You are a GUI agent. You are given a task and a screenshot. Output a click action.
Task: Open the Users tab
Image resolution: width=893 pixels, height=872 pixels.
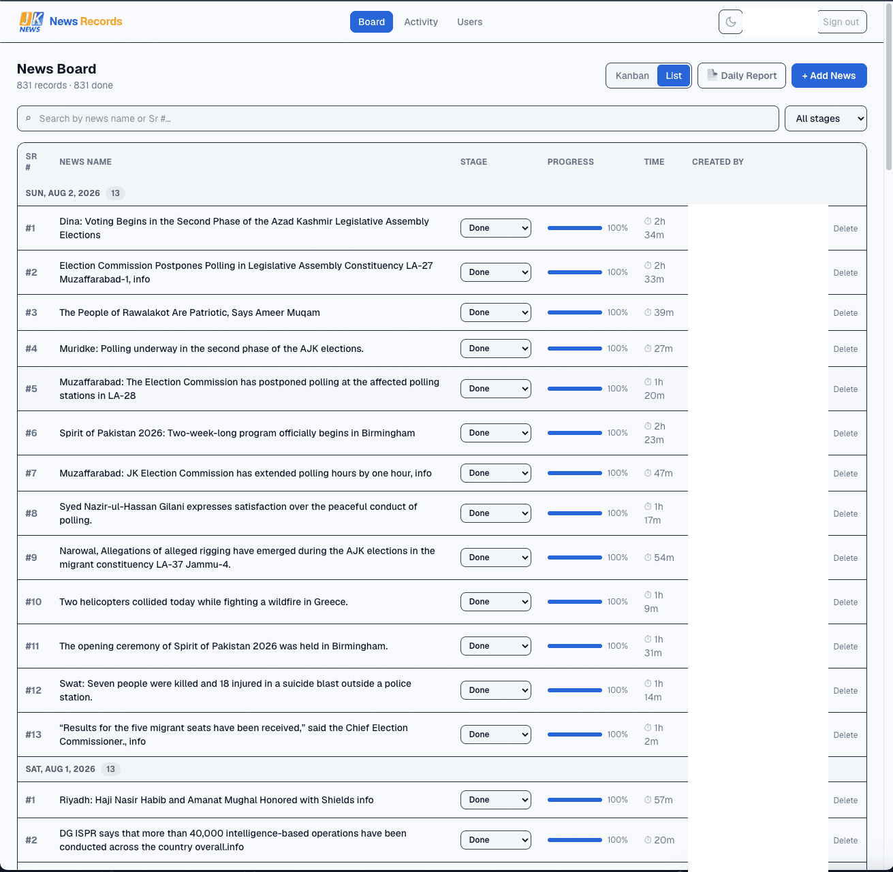(x=469, y=22)
